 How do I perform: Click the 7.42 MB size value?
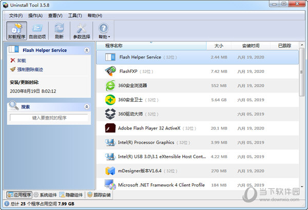click(x=219, y=71)
